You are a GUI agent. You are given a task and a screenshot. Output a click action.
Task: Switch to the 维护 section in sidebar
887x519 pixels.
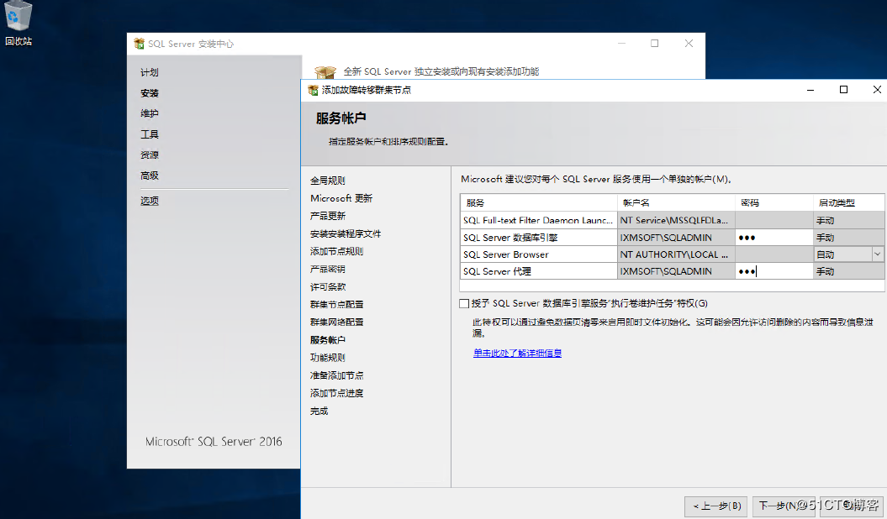point(149,113)
